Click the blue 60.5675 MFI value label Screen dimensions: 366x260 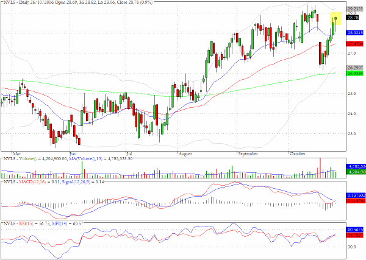point(355,230)
